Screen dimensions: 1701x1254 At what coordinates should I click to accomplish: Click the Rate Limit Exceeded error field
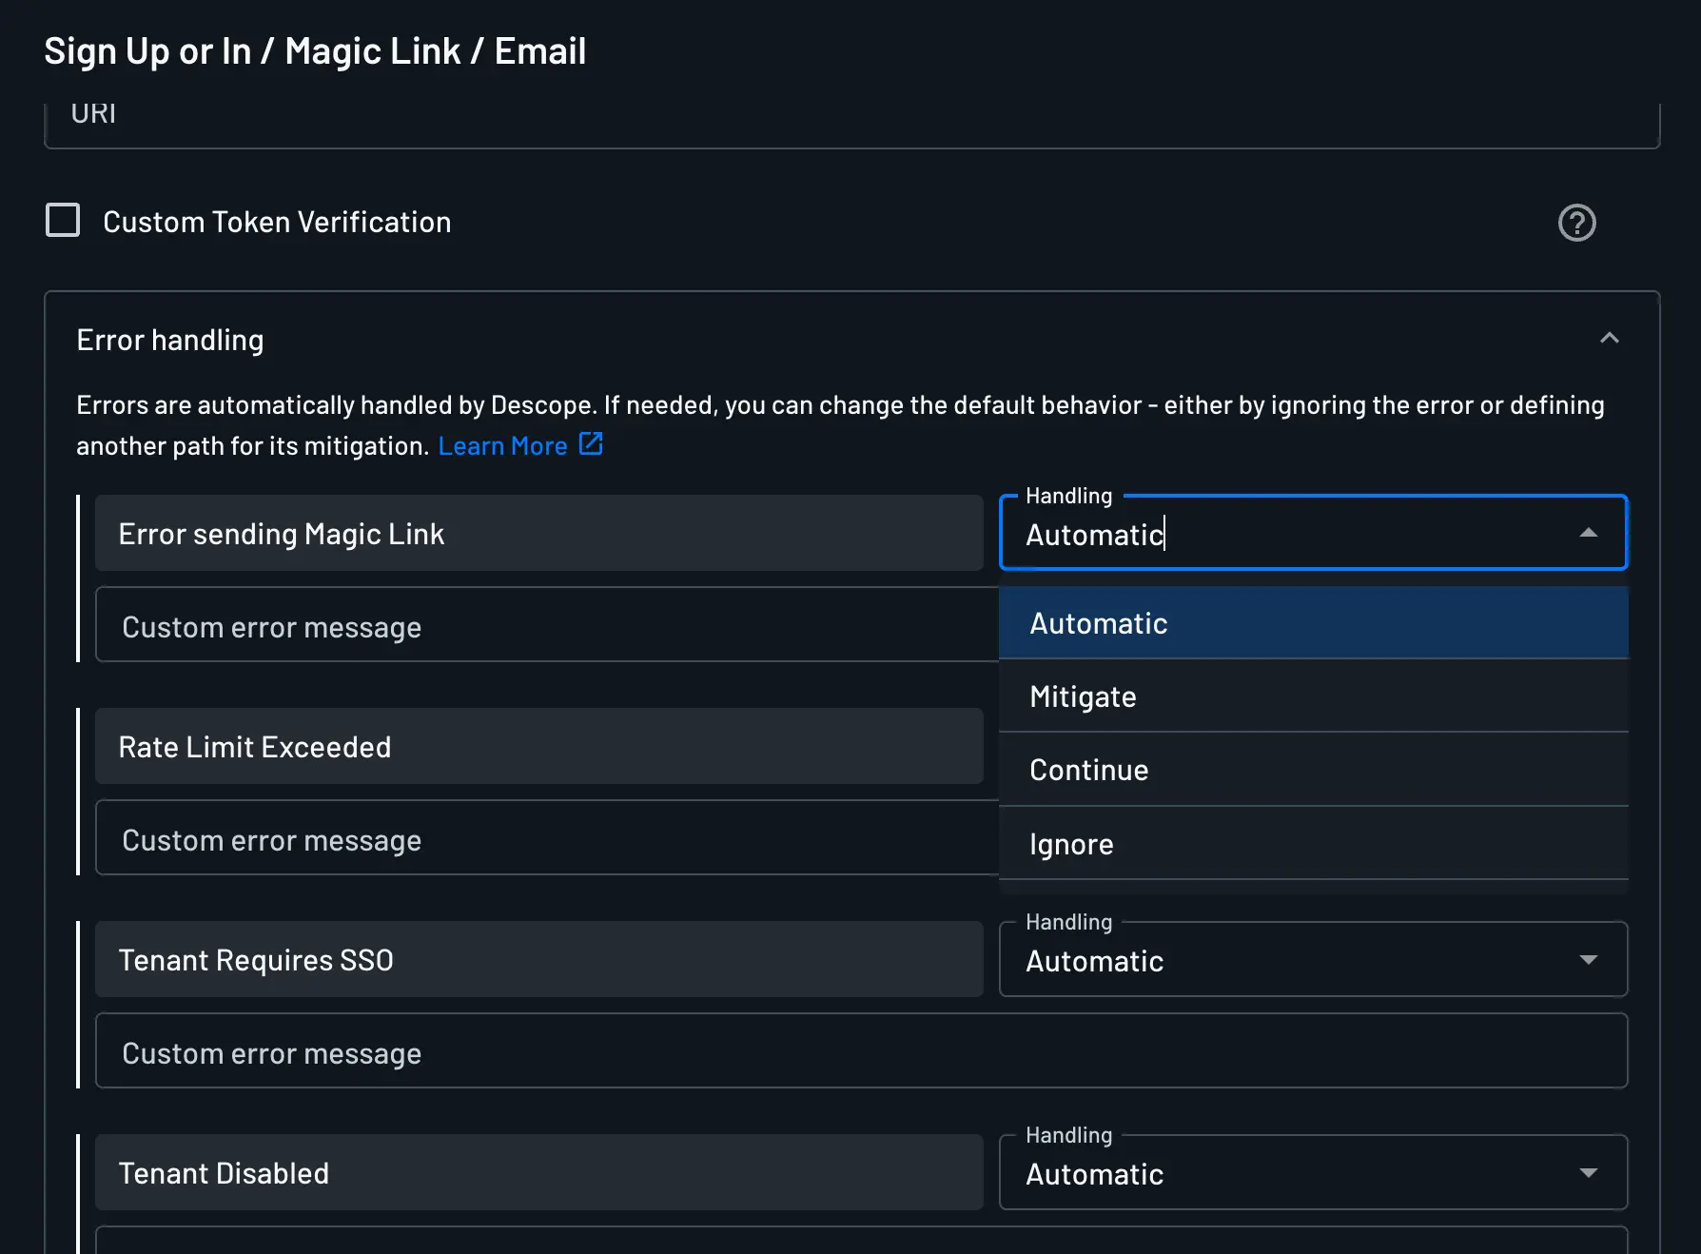point(538,746)
